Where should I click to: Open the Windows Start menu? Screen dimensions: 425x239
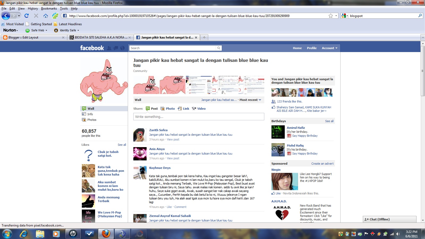pos(7,234)
